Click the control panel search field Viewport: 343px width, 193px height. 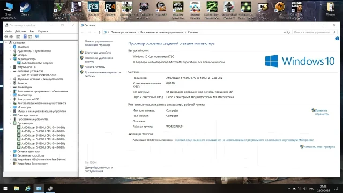coord(315,32)
